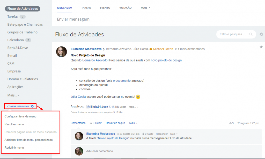The width and height of the screenshot is (265, 159).
Task: Open Bate-papo e Chamadas
Action: [25, 25]
